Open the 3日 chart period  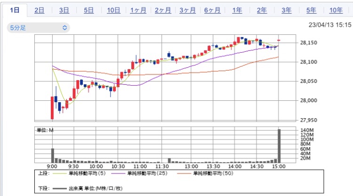(x=64, y=10)
